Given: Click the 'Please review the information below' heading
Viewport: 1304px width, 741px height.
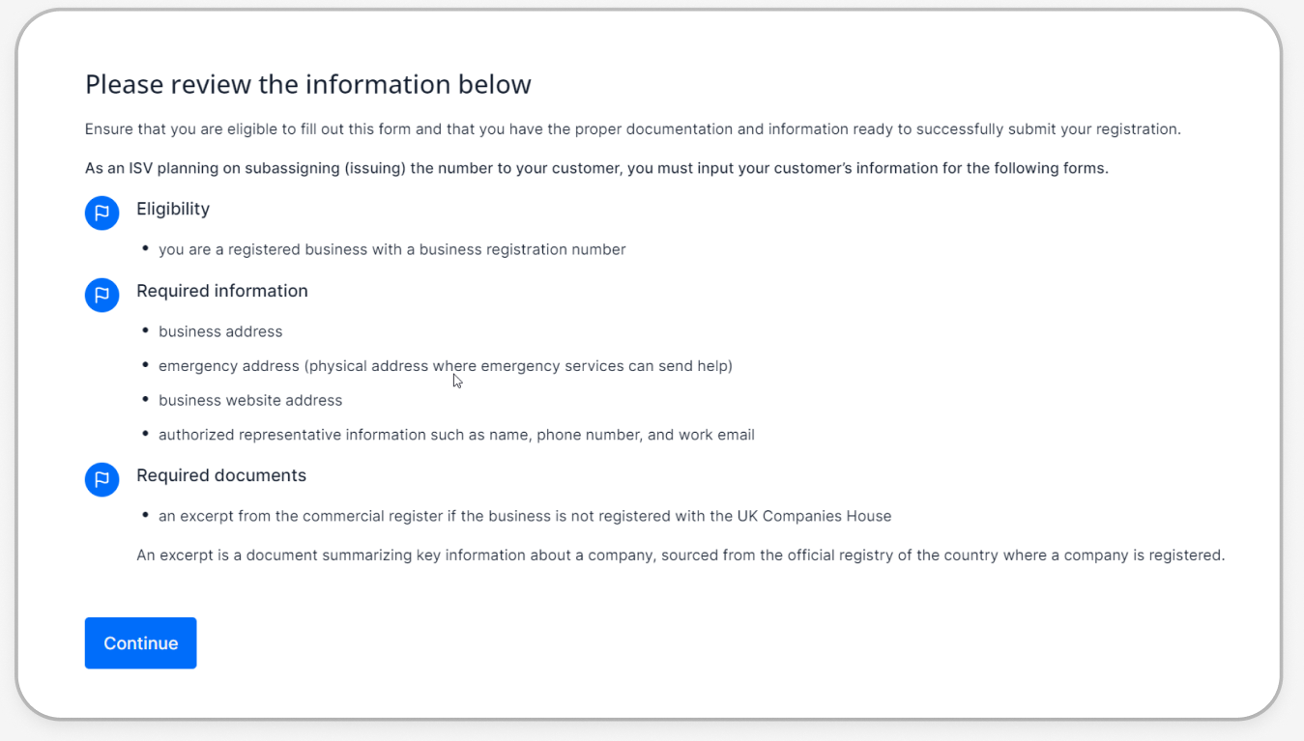Looking at the screenshot, I should coord(307,85).
